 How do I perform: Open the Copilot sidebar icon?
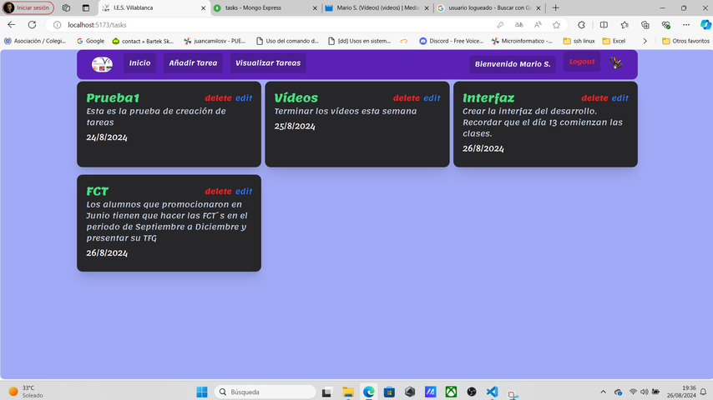[x=705, y=25]
